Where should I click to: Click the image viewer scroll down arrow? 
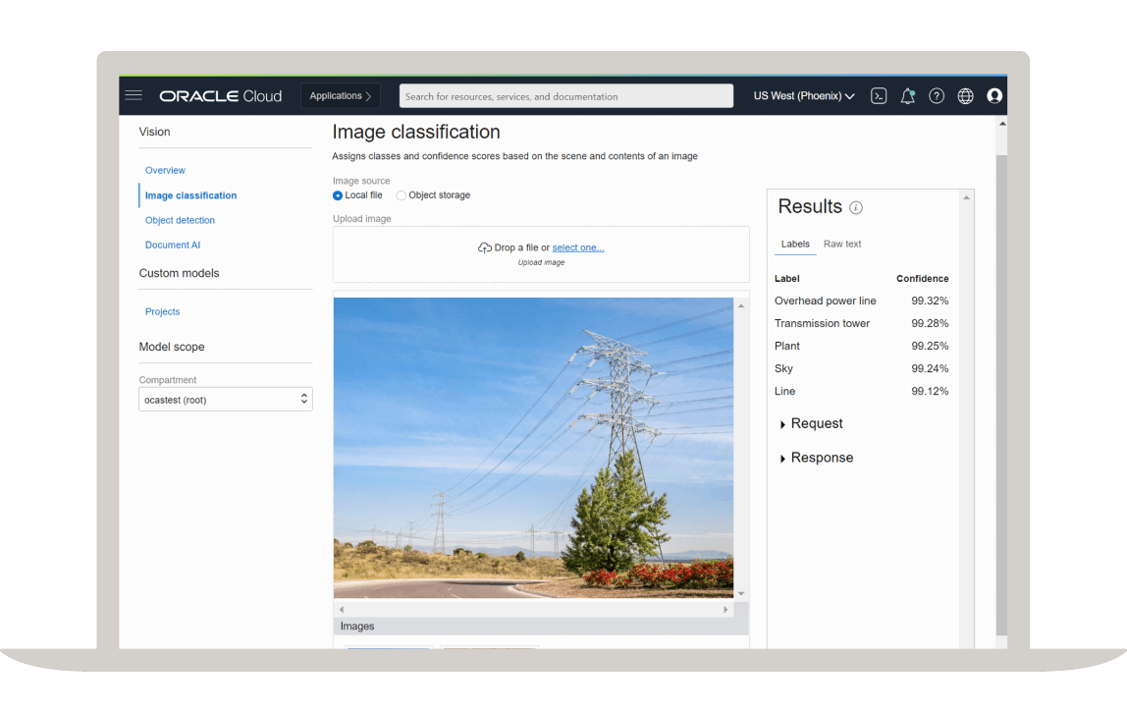[x=741, y=594]
